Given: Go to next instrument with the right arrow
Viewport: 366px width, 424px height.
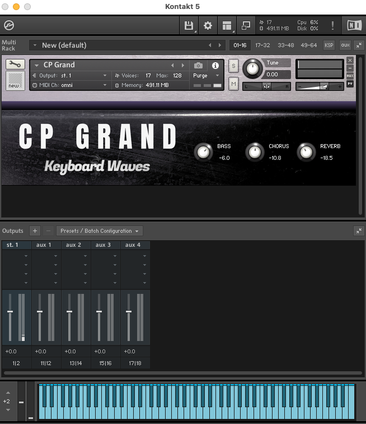Looking at the screenshot, I should click(x=183, y=66).
